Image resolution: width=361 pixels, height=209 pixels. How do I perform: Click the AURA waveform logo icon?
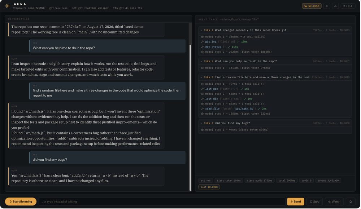point(7,6)
